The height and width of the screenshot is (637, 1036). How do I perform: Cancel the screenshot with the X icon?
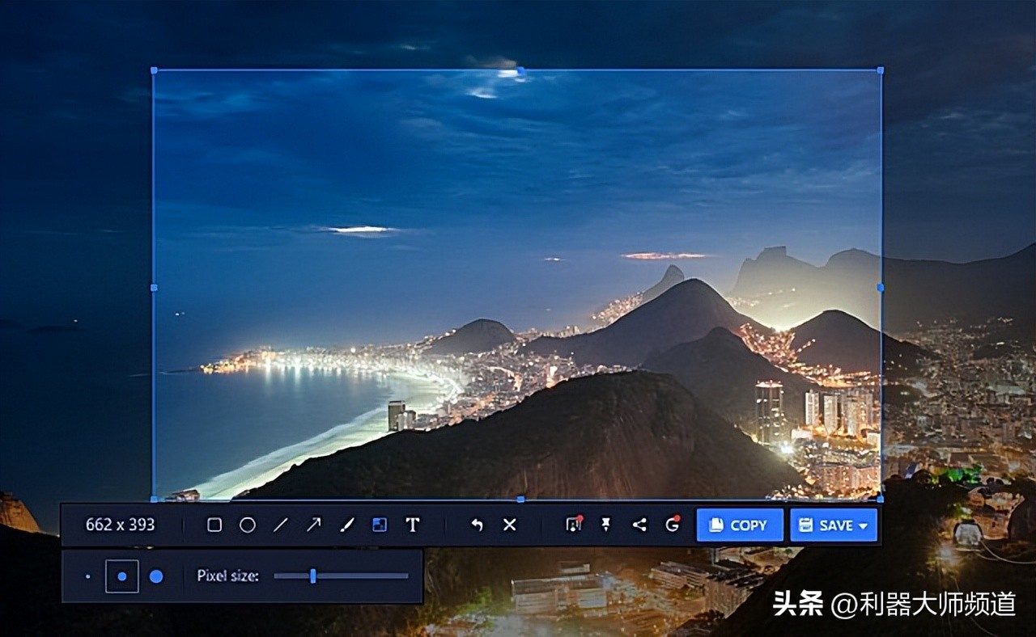point(510,525)
